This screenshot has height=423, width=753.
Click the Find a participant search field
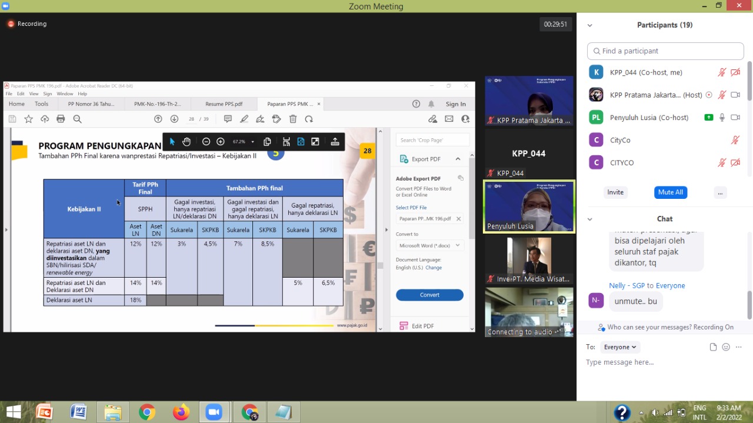665,51
